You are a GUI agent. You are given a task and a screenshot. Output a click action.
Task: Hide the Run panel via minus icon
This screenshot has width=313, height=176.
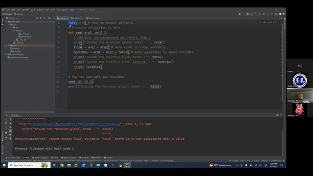pyautogui.click(x=281, y=115)
